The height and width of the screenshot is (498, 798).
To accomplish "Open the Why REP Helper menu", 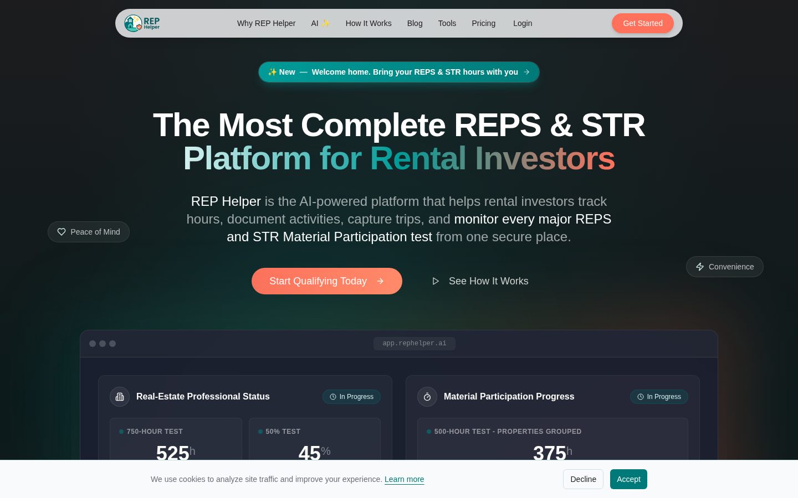I will click(x=266, y=23).
